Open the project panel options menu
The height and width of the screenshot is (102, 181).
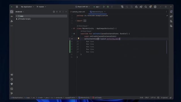click(x=63, y=12)
